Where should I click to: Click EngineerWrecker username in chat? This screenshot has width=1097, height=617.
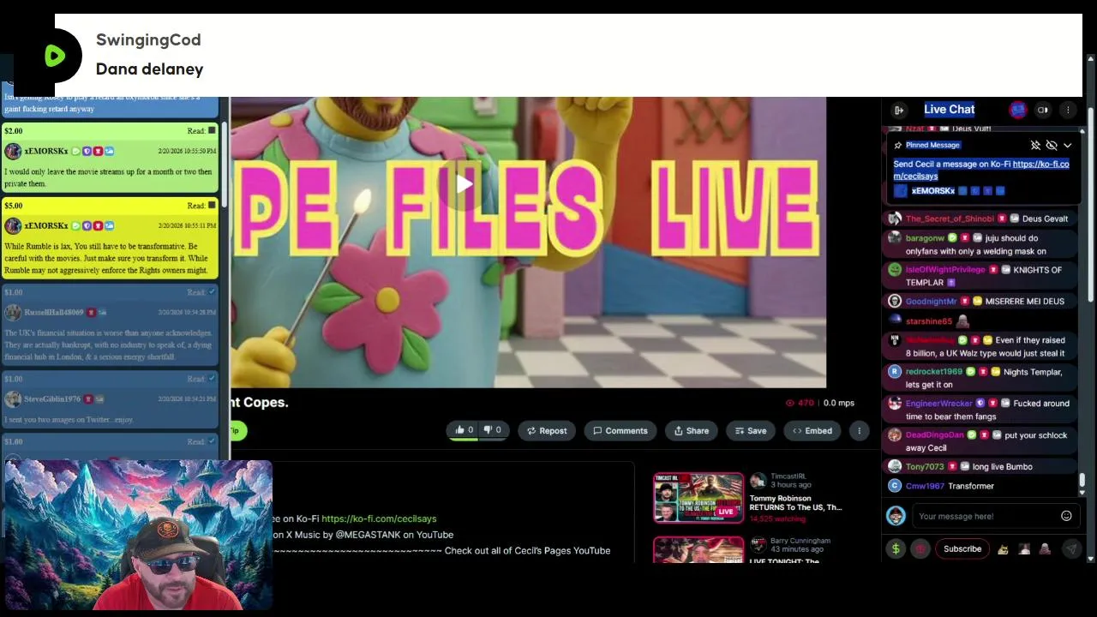pos(939,404)
